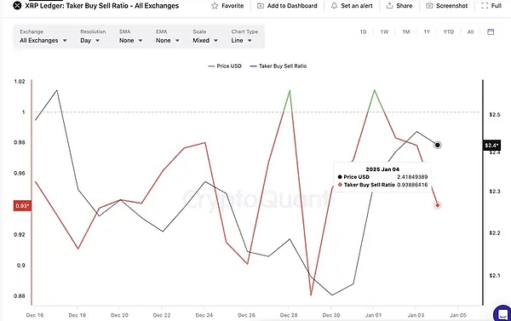Select the 1Y time range

[x=427, y=32]
